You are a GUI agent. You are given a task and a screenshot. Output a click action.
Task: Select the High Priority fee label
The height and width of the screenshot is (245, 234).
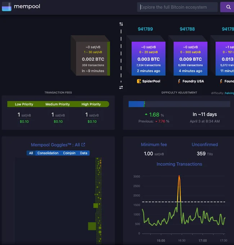[91, 104]
